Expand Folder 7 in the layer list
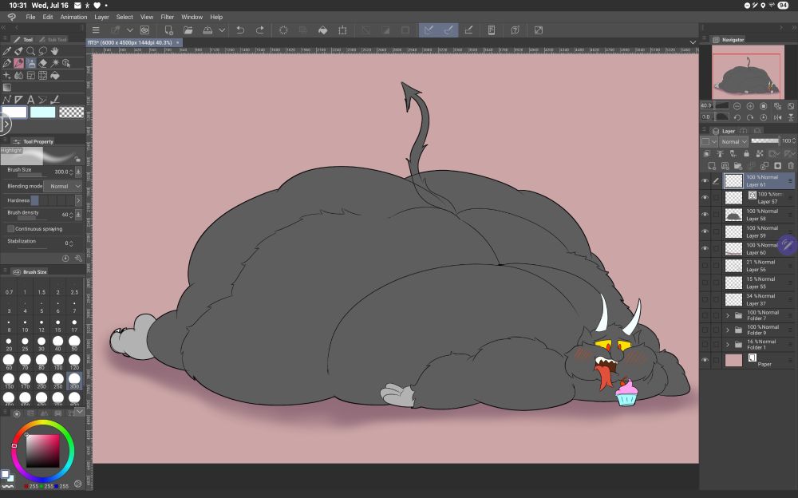 tap(728, 316)
